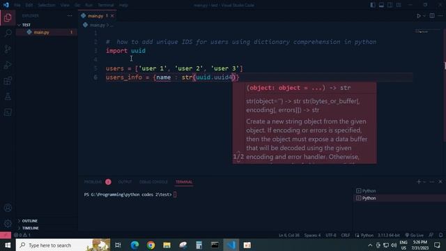Click CRLF end of line setting
This screenshot has width=446, height=251.
pos(346,236)
